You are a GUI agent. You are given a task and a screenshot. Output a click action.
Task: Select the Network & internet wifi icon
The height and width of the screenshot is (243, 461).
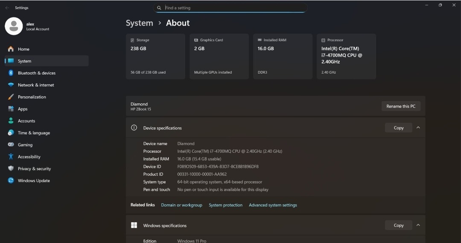pos(11,85)
